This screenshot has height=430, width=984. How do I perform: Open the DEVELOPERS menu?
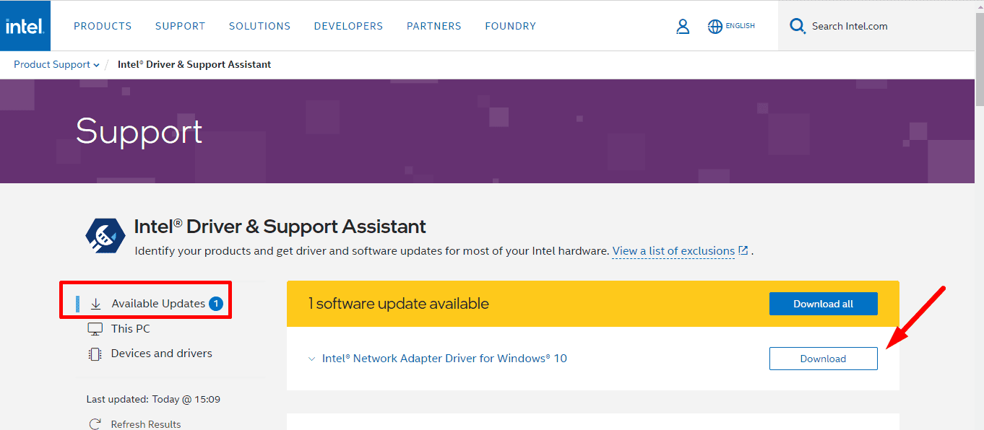click(348, 26)
